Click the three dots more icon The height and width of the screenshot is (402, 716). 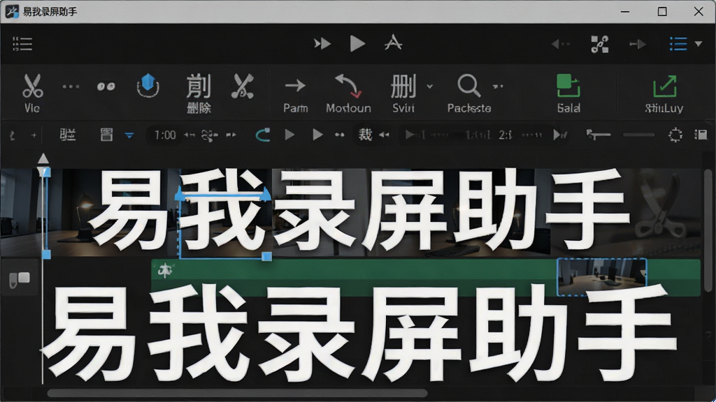71,87
